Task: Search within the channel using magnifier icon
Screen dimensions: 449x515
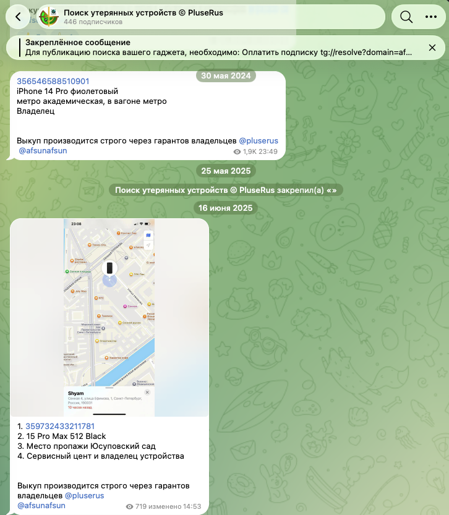Action: (x=406, y=17)
